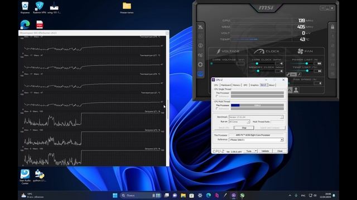This screenshot has width=357, height=200.
Task: Open the Recycle Bin (Корзина) desktop icon
Action: click(x=25, y=7)
